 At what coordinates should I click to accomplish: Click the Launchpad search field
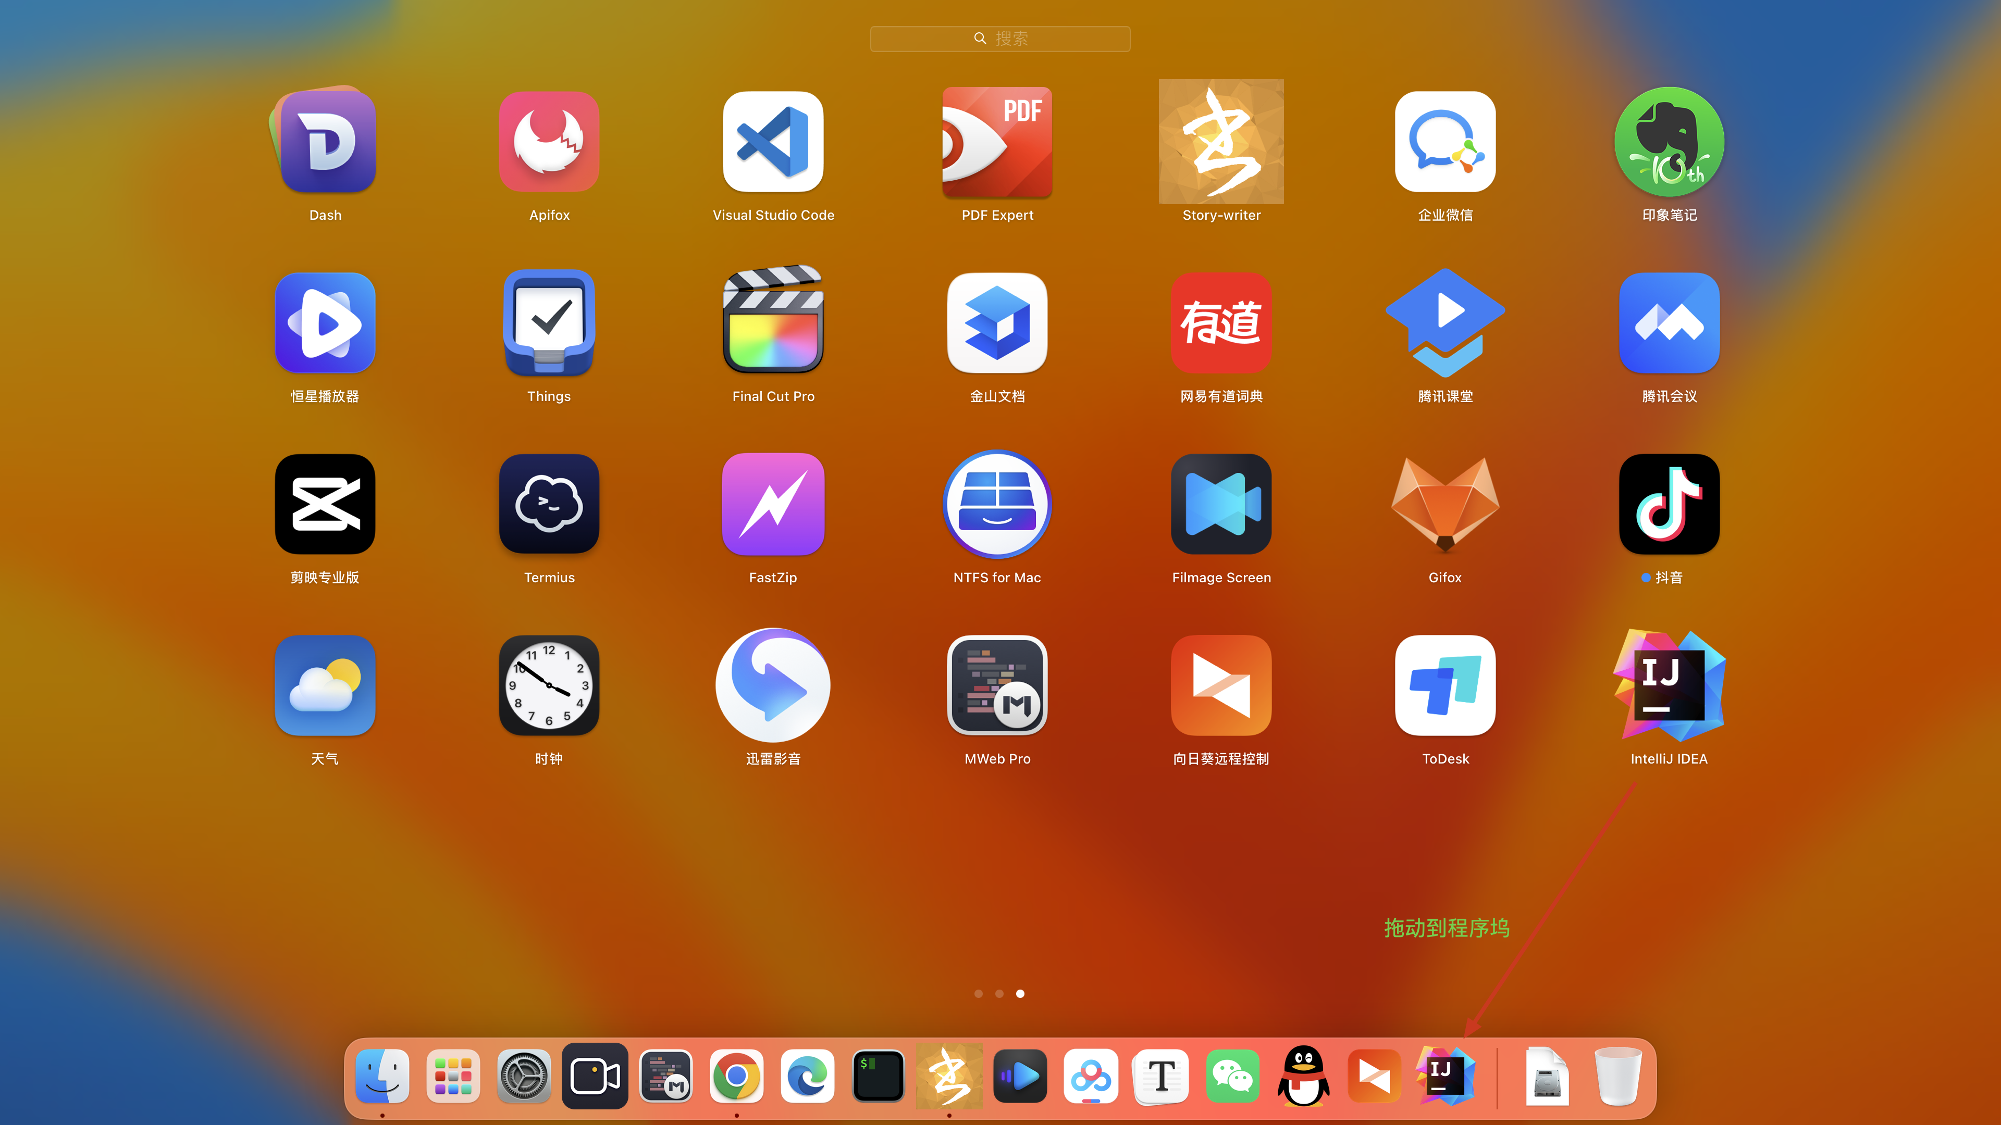[x=1000, y=38]
